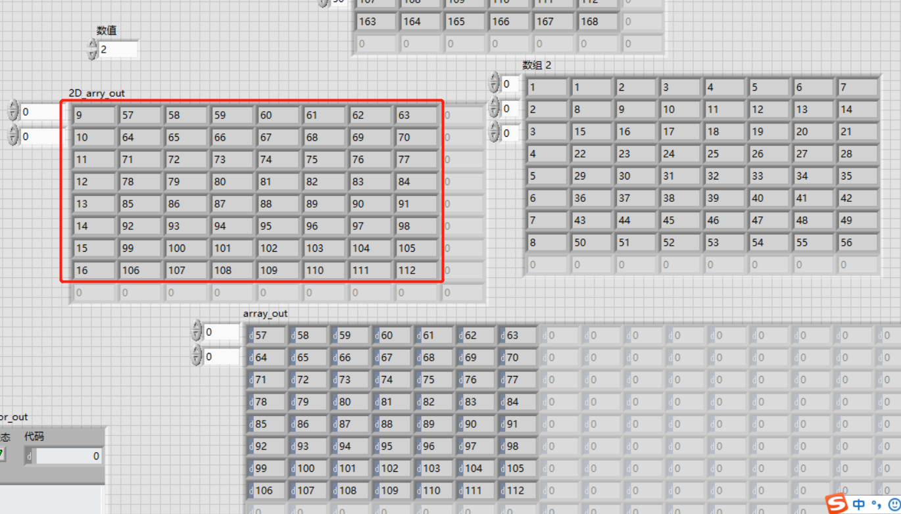Click cell 112 in array_out
Image resolution: width=901 pixels, height=514 pixels.
(518, 490)
